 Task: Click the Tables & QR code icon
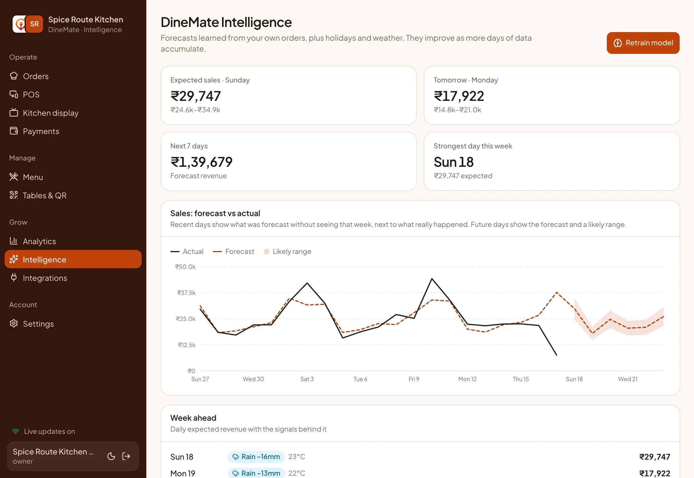pos(14,195)
